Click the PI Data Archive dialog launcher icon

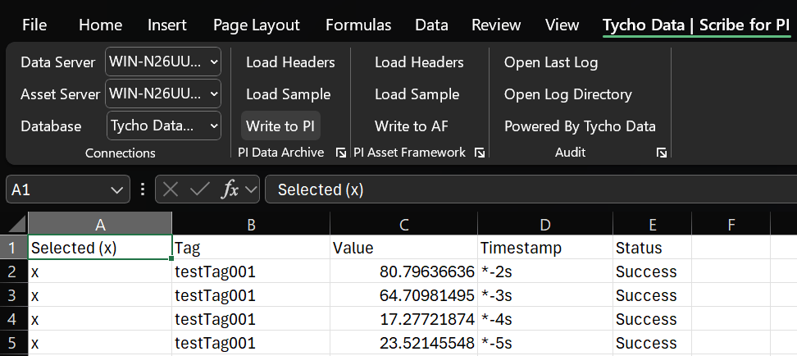pos(340,153)
